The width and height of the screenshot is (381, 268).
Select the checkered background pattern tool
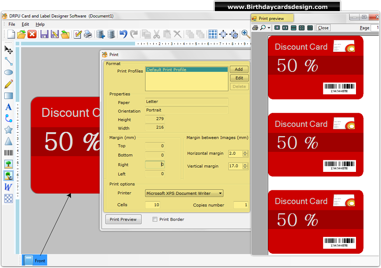pos(8,198)
